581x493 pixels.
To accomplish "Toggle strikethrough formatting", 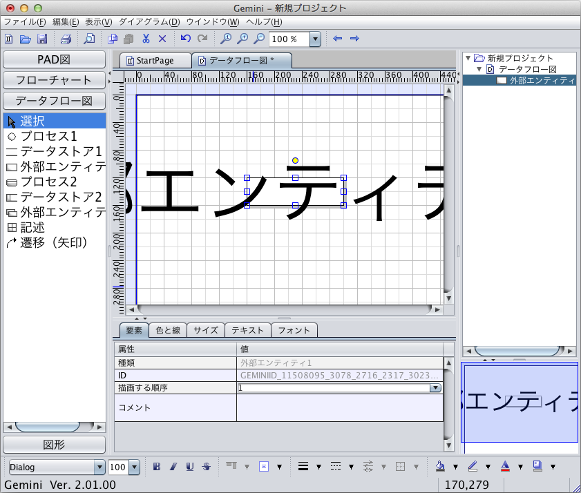I will tap(207, 467).
